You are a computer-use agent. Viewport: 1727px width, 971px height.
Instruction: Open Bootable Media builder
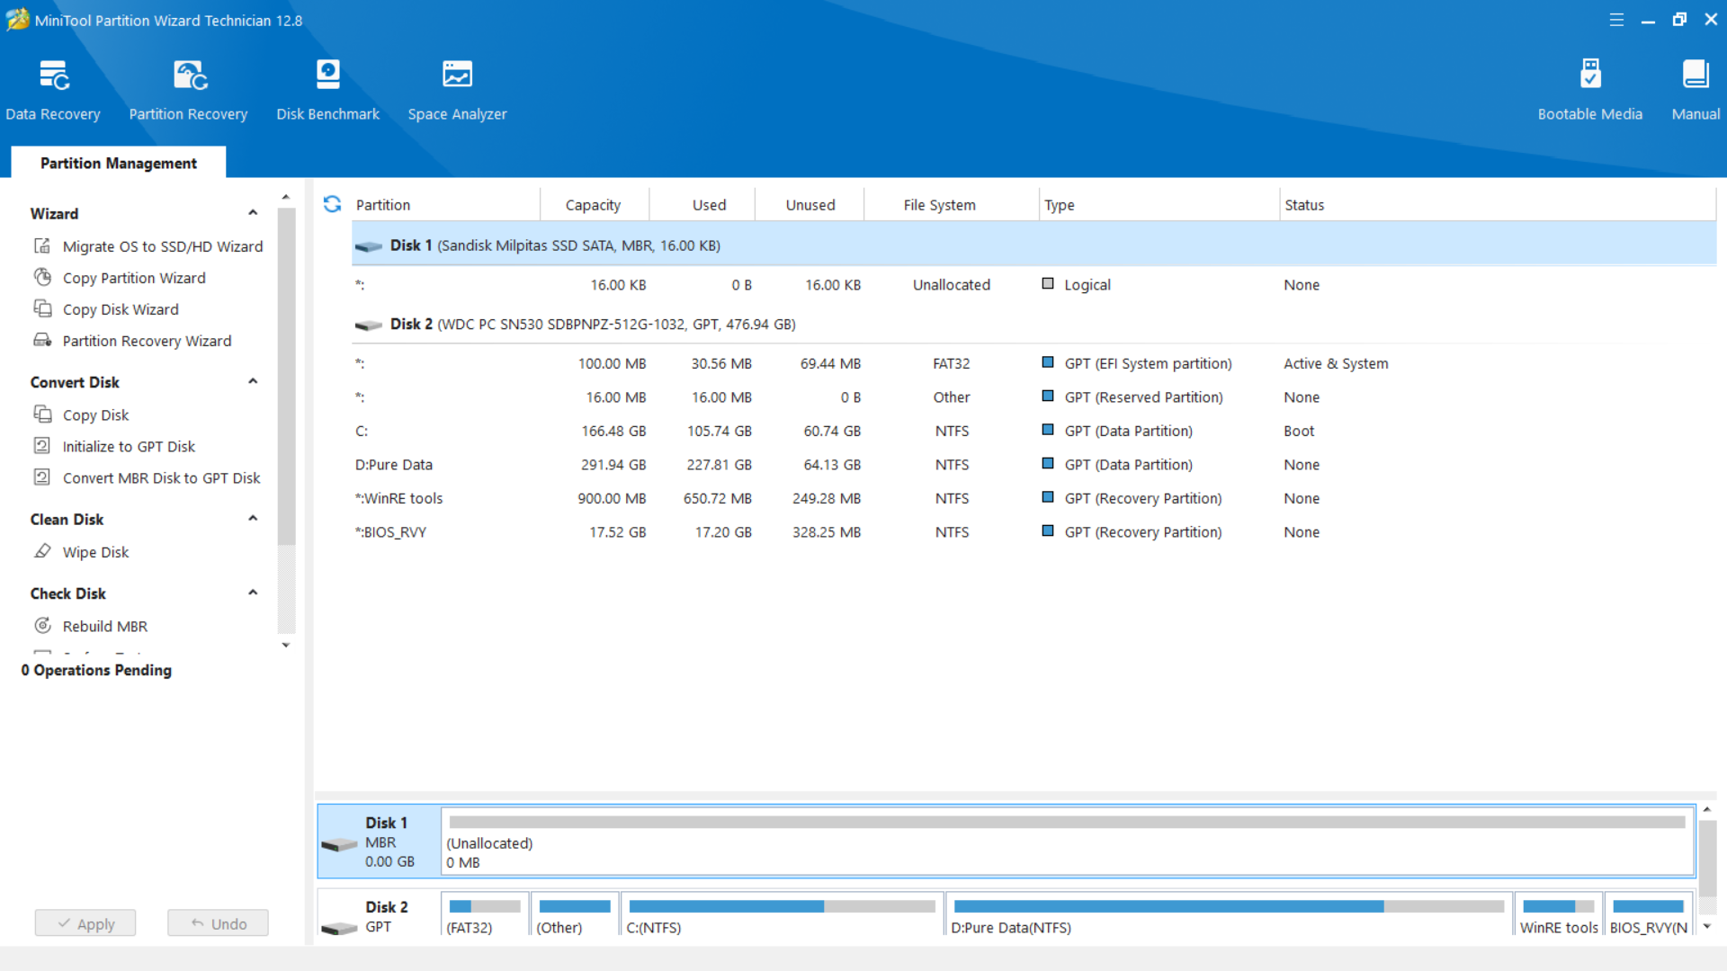[1589, 90]
